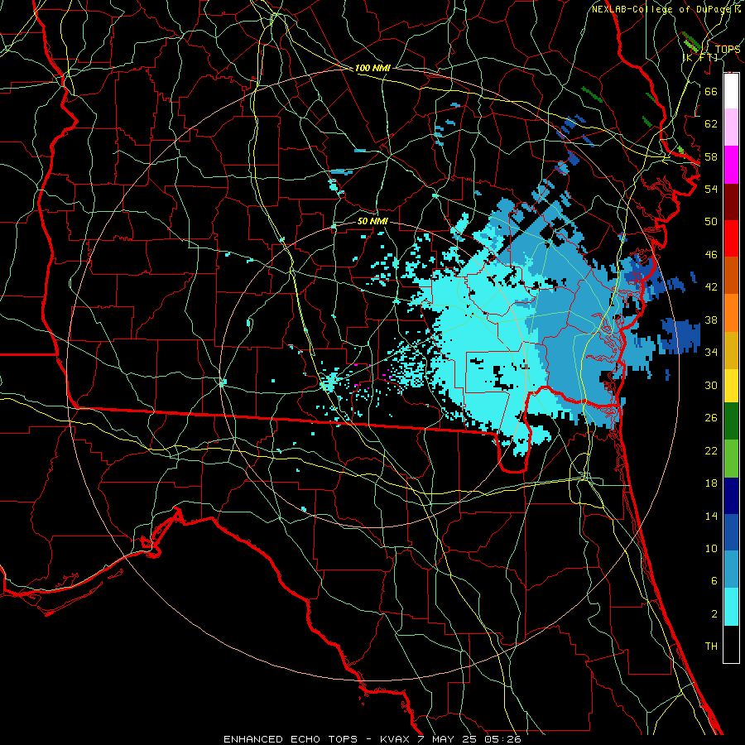Click the 22 legend value
This screenshot has height=745, width=745.
click(x=711, y=450)
